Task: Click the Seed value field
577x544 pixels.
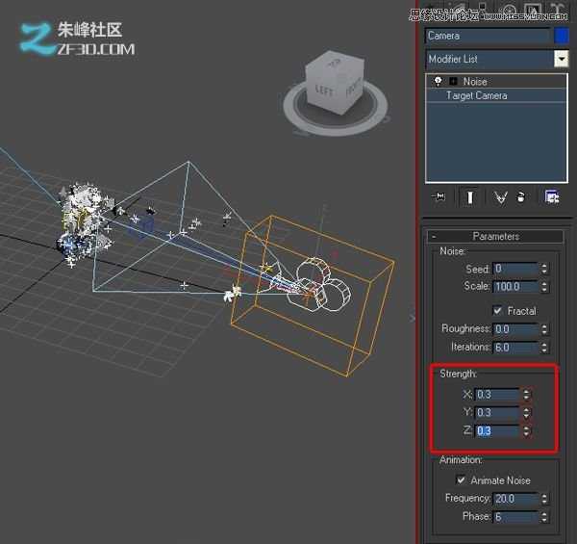Action: (515, 269)
